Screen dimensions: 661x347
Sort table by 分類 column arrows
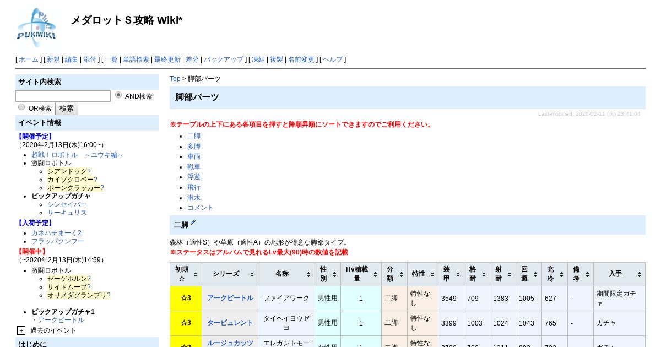click(401, 274)
